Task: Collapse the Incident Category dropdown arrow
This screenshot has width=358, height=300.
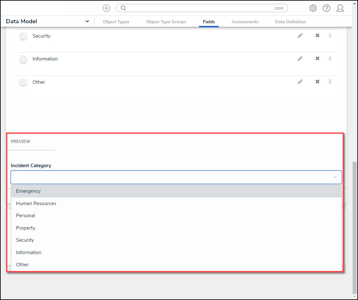Action: pyautogui.click(x=335, y=177)
